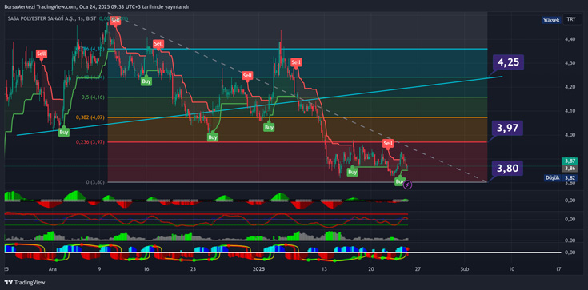588x290 pixels.
Task: Click the Ara month label on time axis
Action: [53, 269]
